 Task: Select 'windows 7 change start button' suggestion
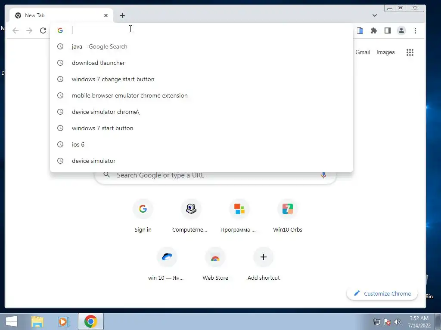click(202, 79)
